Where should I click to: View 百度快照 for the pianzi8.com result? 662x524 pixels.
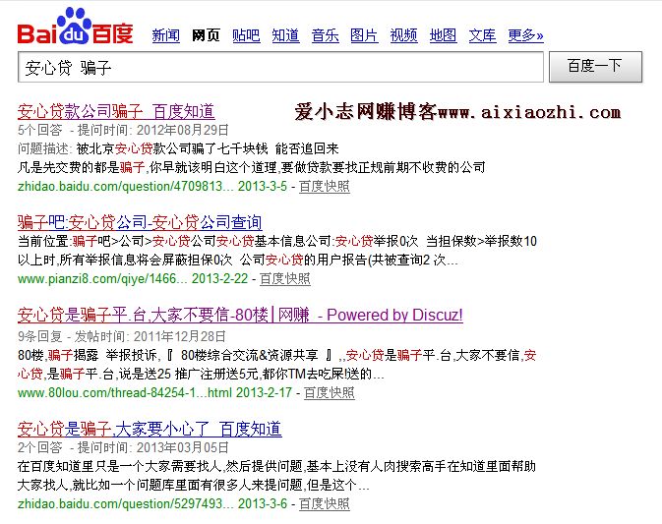tap(284, 279)
